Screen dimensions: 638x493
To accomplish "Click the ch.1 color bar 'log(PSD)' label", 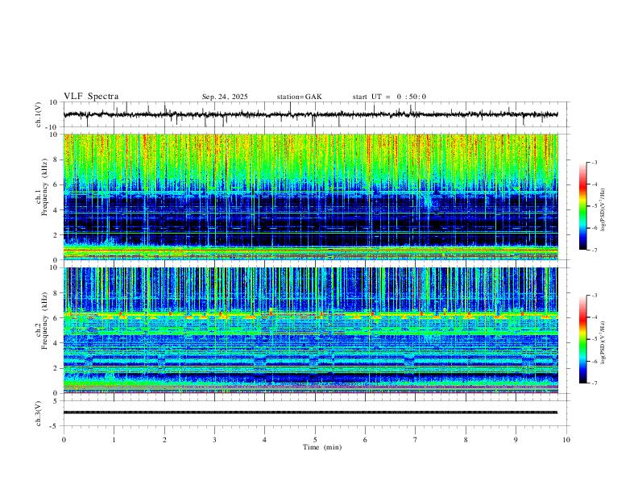I will 603,209.
